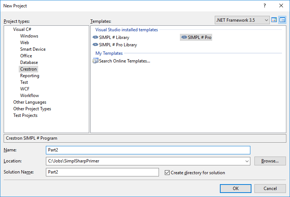Select Smart Device project type

point(33,49)
